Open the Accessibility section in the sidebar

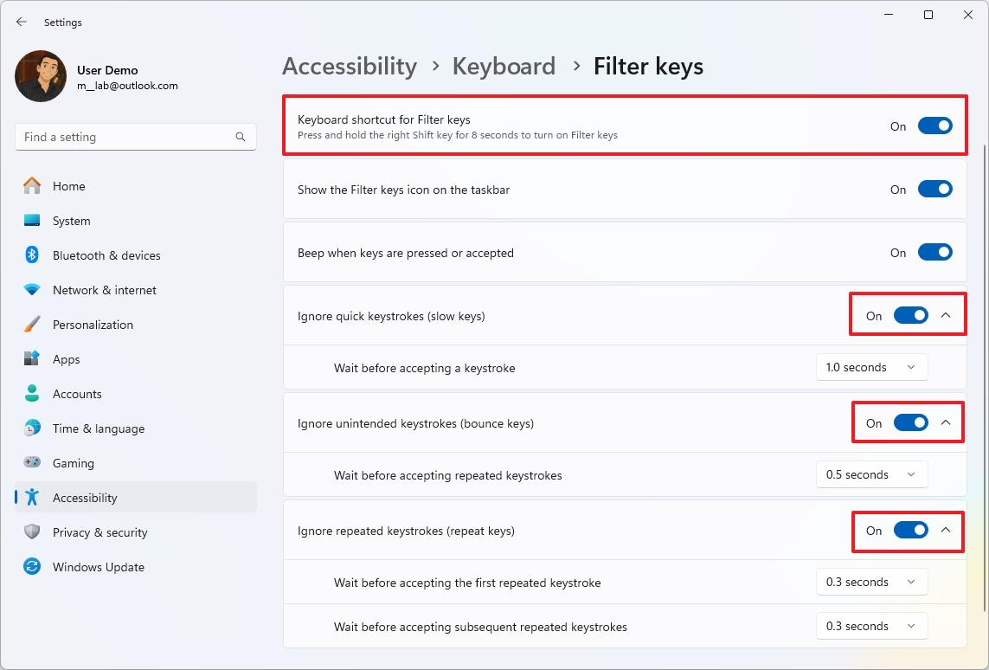click(x=84, y=497)
